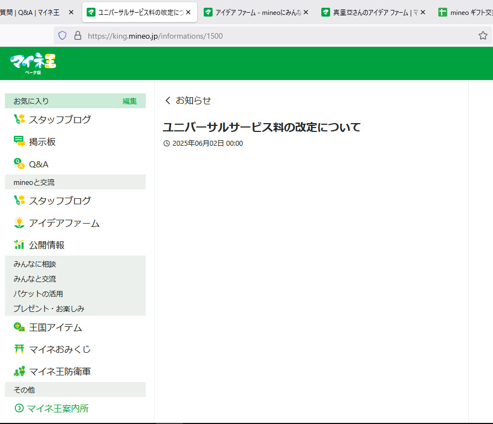This screenshot has height=424, width=493.
Task: Open 公開情報 chart icon
Action: pyautogui.click(x=19, y=245)
